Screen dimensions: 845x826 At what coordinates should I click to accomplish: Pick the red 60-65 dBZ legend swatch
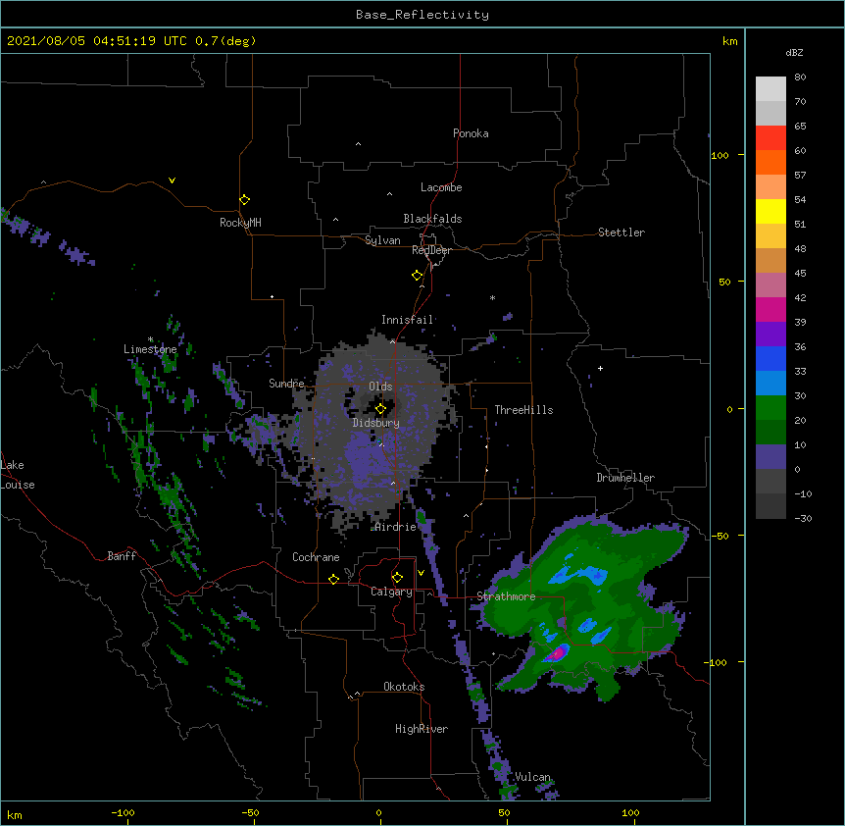tap(770, 137)
